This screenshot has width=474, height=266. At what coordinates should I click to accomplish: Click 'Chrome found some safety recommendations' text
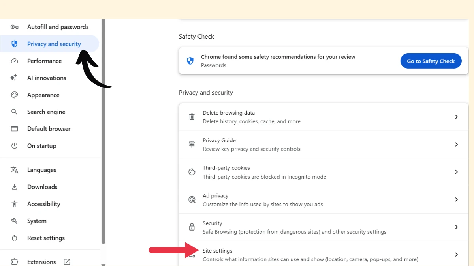click(278, 57)
